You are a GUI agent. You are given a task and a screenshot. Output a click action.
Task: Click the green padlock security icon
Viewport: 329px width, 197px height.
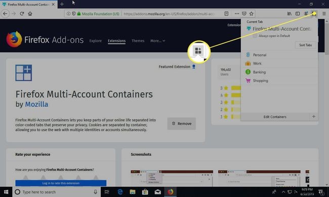pos(79,14)
